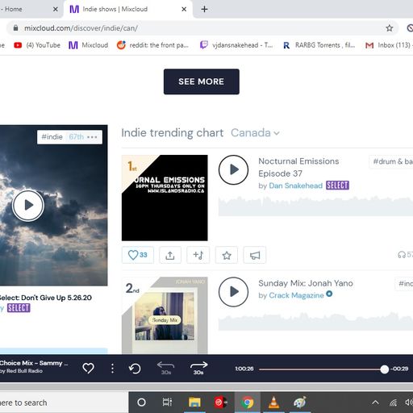The width and height of the screenshot is (413, 413).
Task: Skip back 30 seconds in player
Action: (x=165, y=368)
